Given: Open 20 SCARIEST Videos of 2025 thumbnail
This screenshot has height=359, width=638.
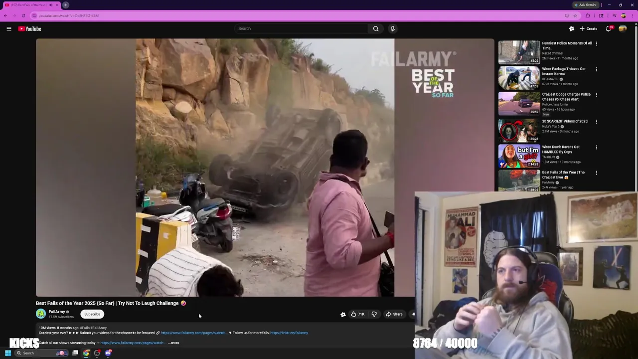Looking at the screenshot, I should [519, 130].
